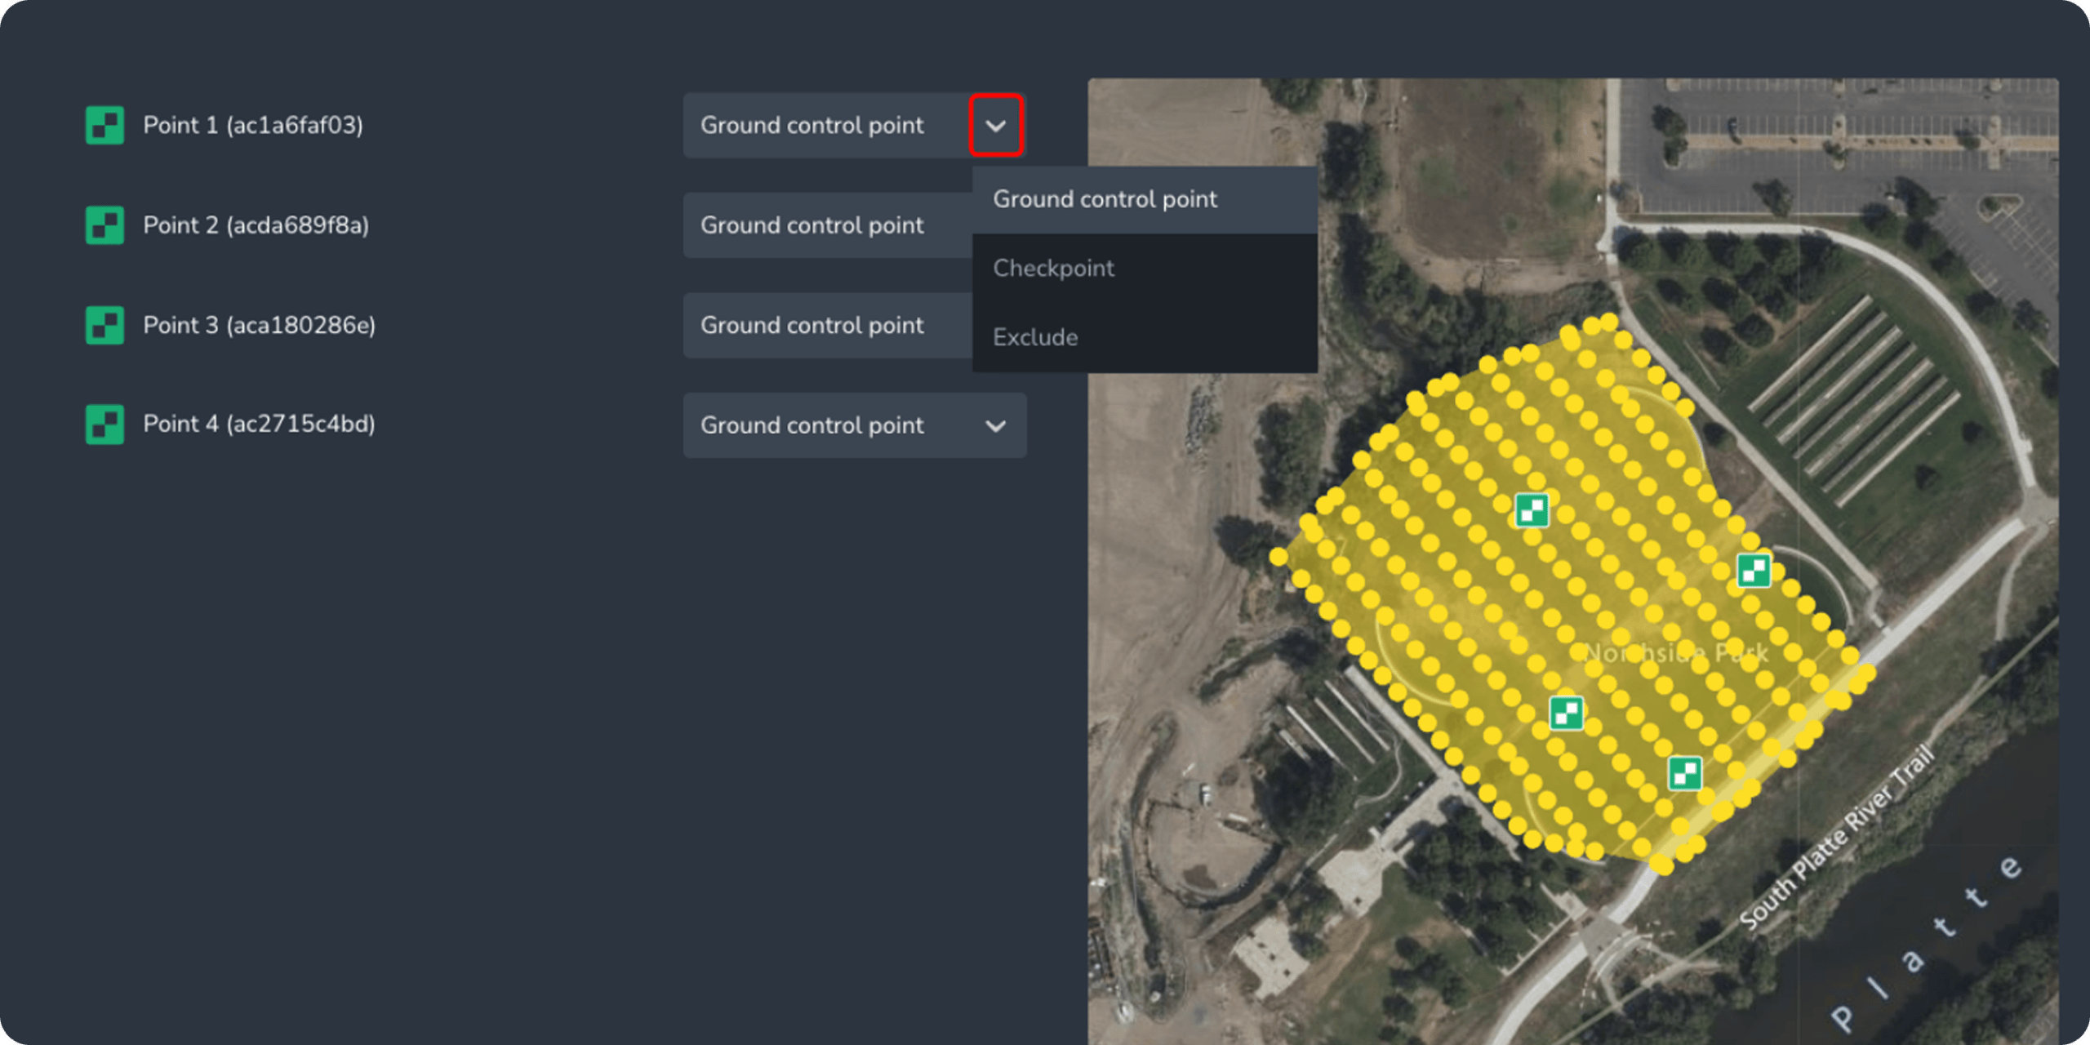Select Ground control point in the open menu
This screenshot has width=2090, height=1045.
pos(1105,198)
